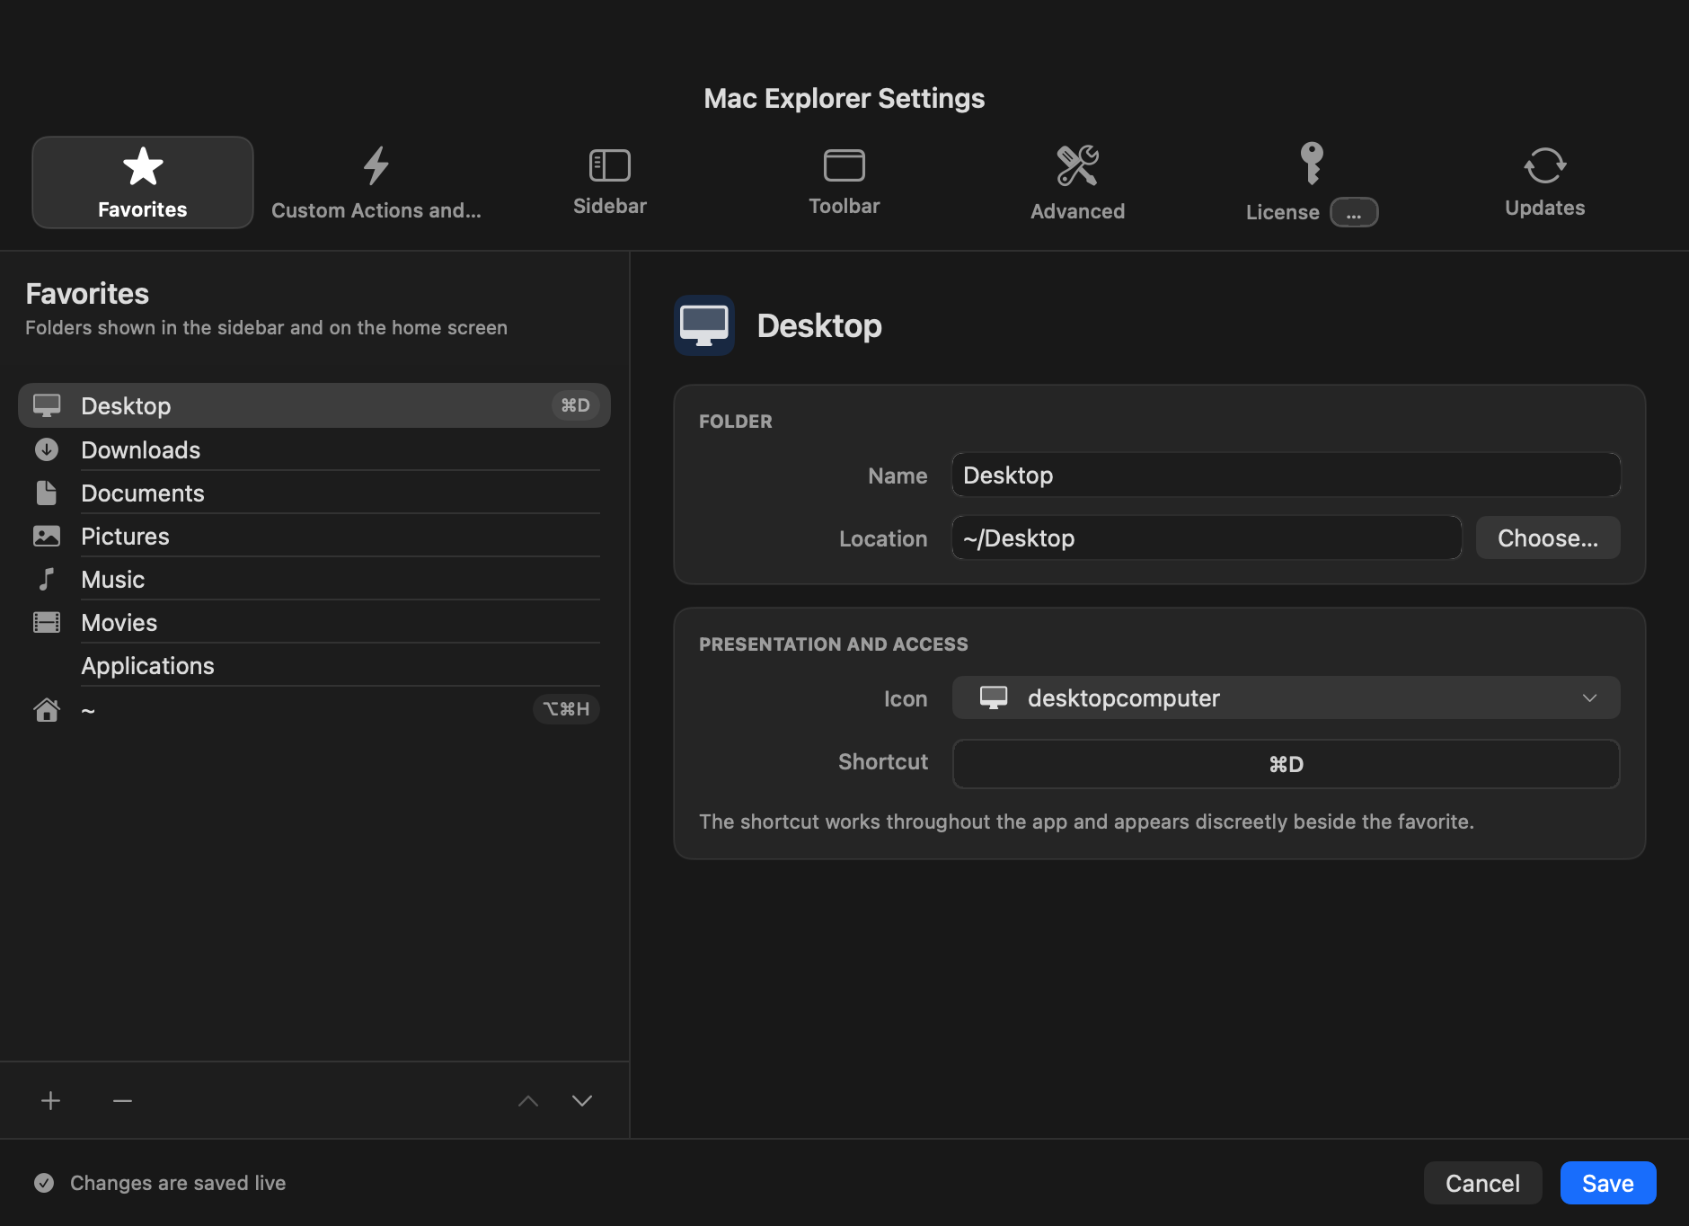Click the Music note icon
1689x1226 pixels.
(47, 579)
